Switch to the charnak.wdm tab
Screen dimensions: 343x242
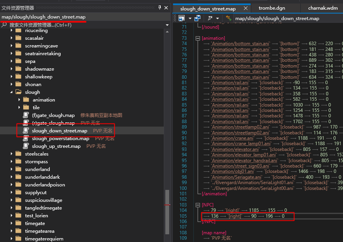(323, 8)
